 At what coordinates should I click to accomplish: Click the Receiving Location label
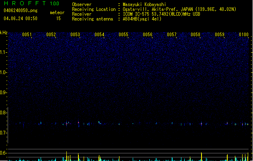94,9
